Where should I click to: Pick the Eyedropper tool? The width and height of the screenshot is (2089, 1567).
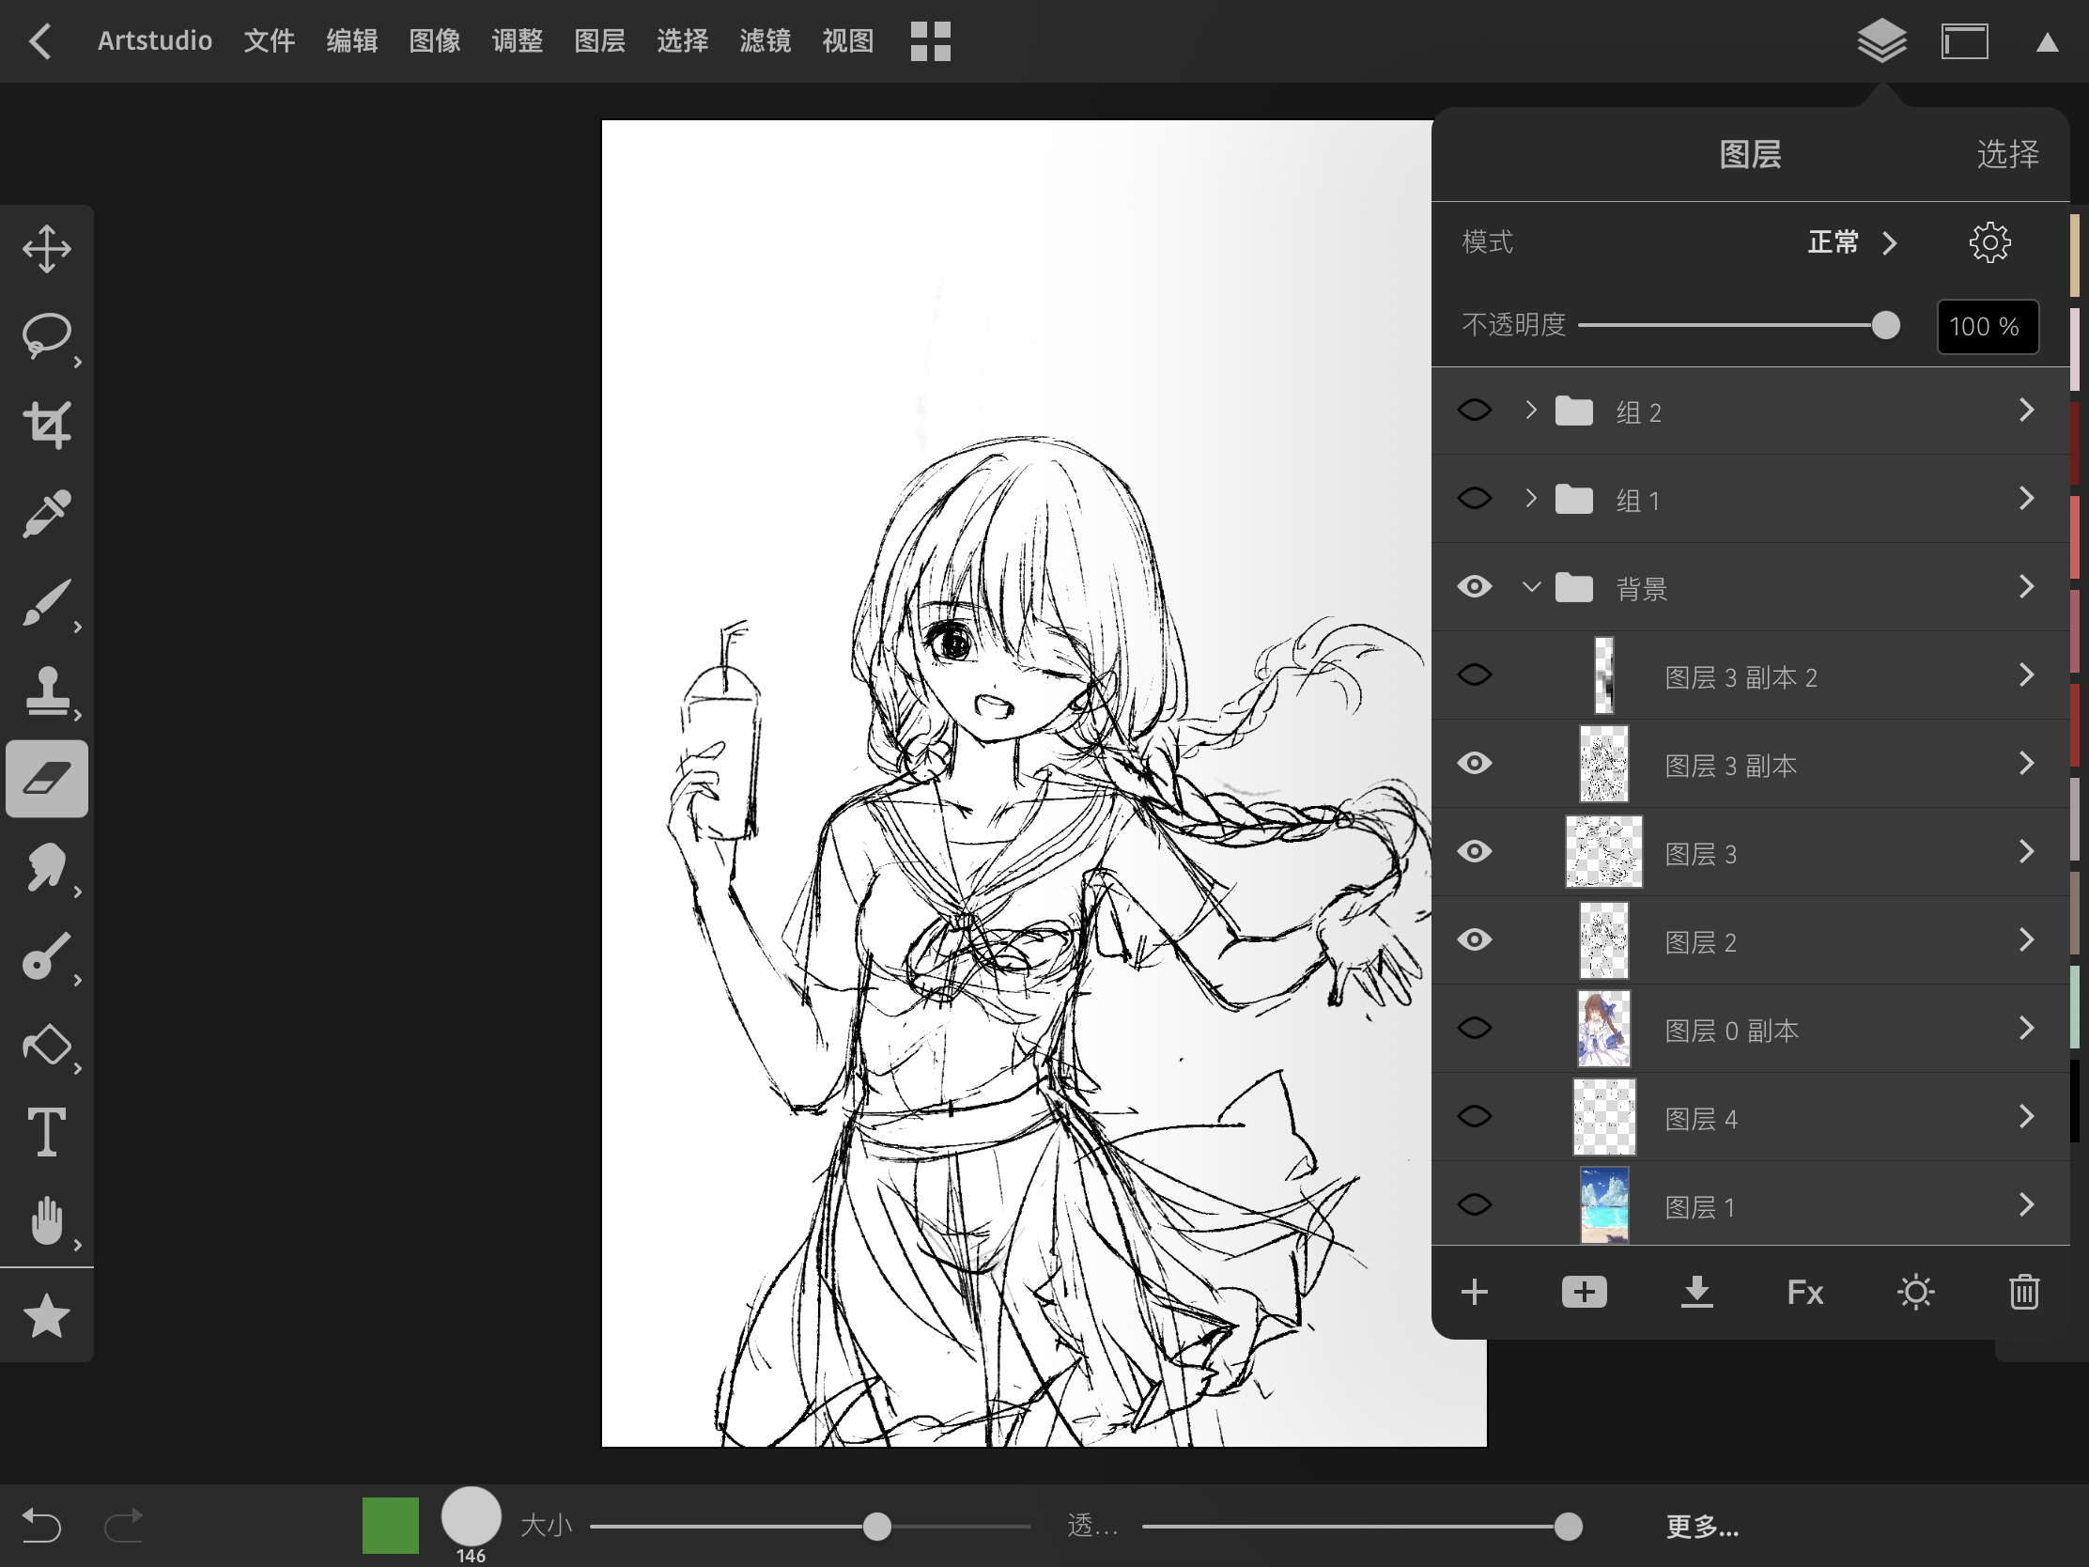(46, 513)
